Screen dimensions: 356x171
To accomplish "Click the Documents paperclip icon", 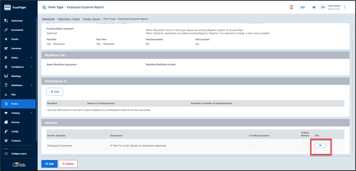I will coord(6,30).
